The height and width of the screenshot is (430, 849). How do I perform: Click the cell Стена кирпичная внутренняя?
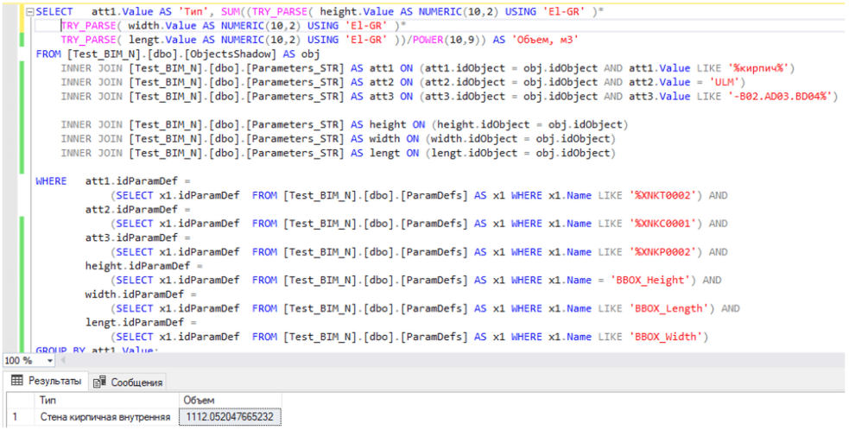[105, 417]
